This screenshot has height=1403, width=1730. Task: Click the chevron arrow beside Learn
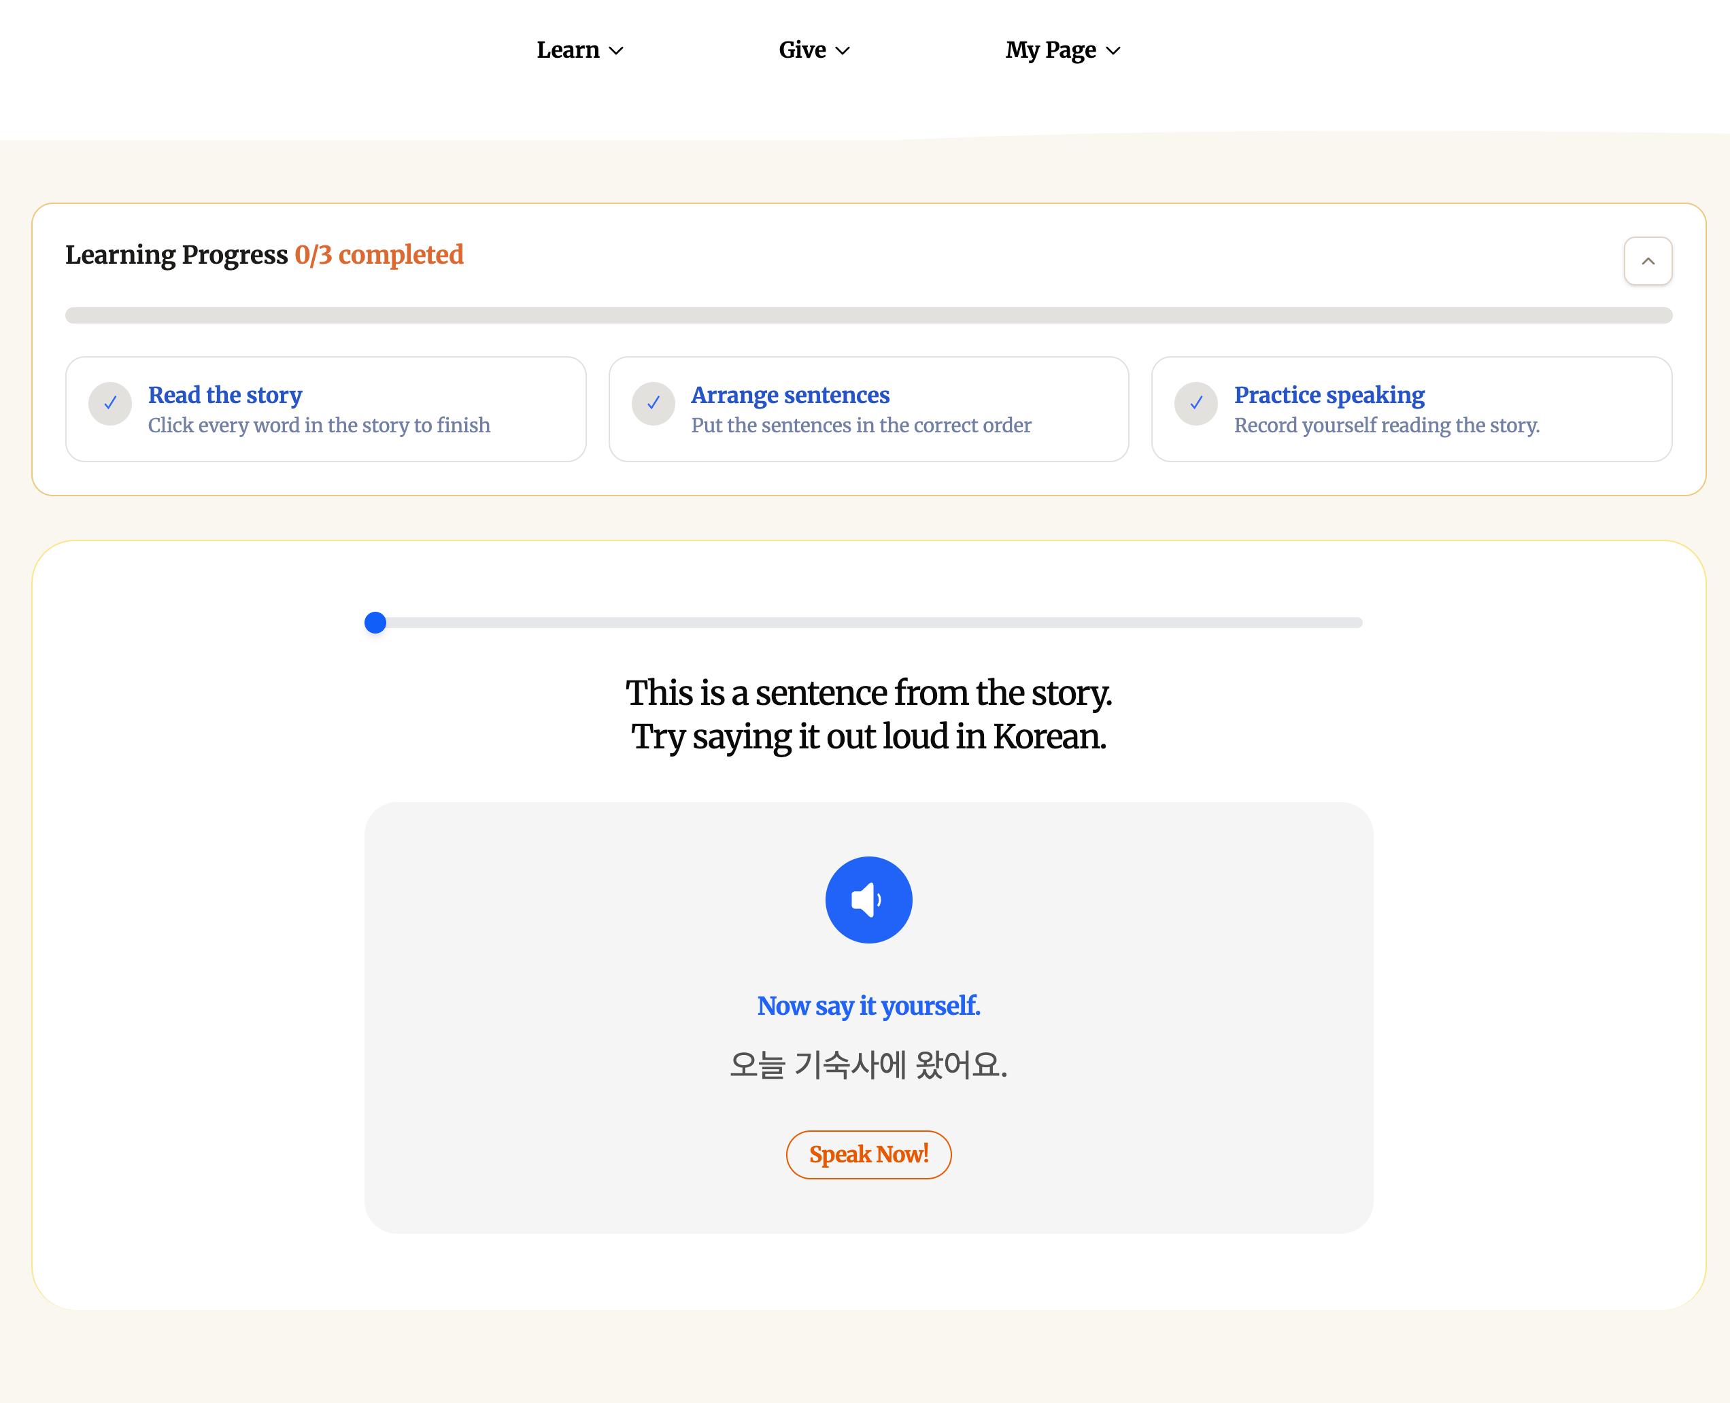point(616,51)
